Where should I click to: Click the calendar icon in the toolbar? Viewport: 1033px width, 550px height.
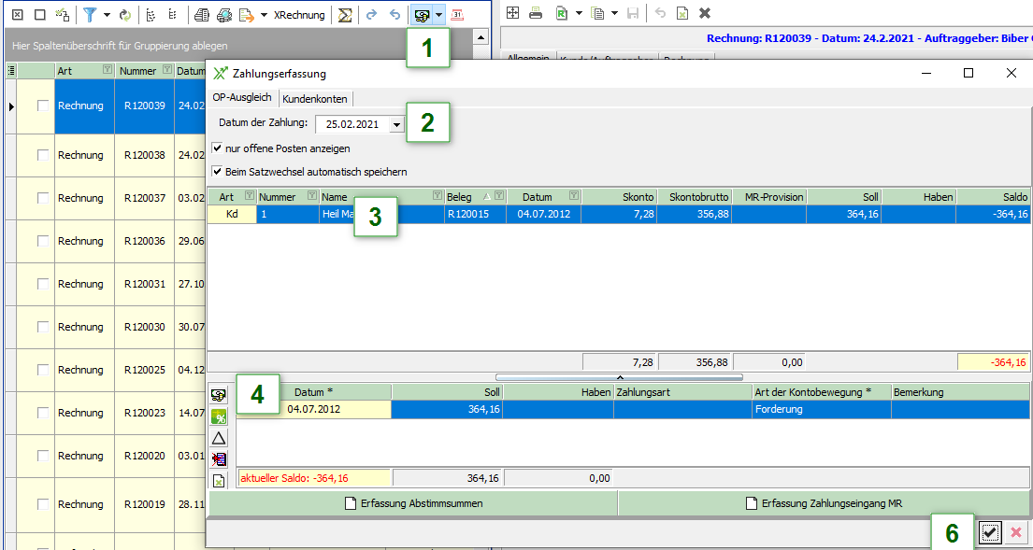point(458,15)
